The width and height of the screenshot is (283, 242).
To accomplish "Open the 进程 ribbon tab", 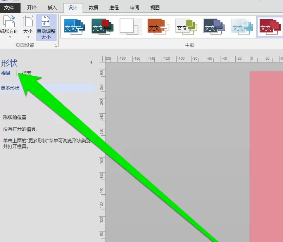I will 114,8.
